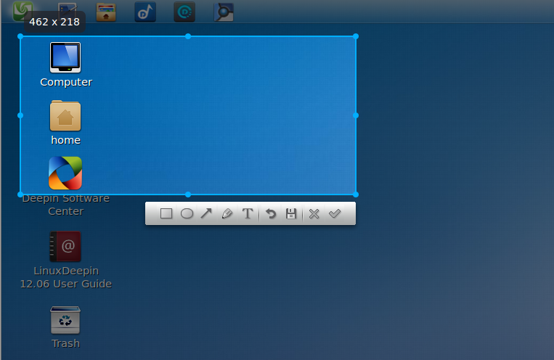Open the home folder icon
Viewport: 554px width, 360px height.
65,116
